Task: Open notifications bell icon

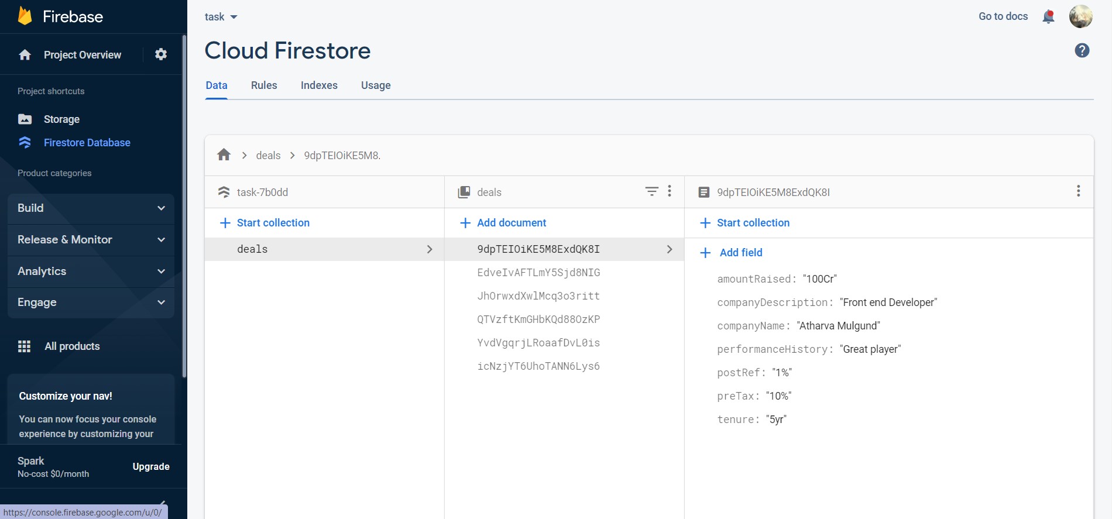Action: (1048, 16)
